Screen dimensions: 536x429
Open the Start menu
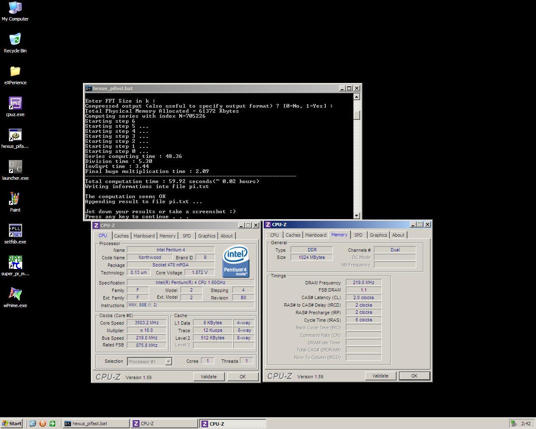pos(11,424)
